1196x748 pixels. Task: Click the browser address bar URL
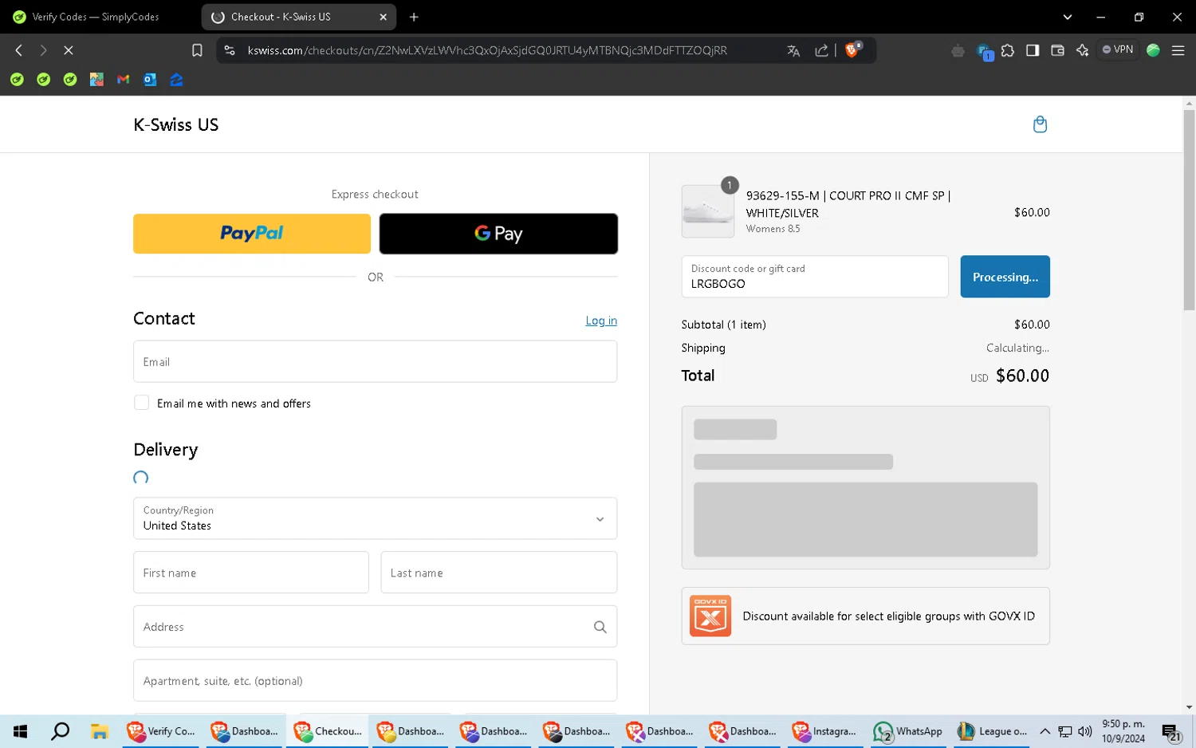pyautogui.click(x=487, y=50)
